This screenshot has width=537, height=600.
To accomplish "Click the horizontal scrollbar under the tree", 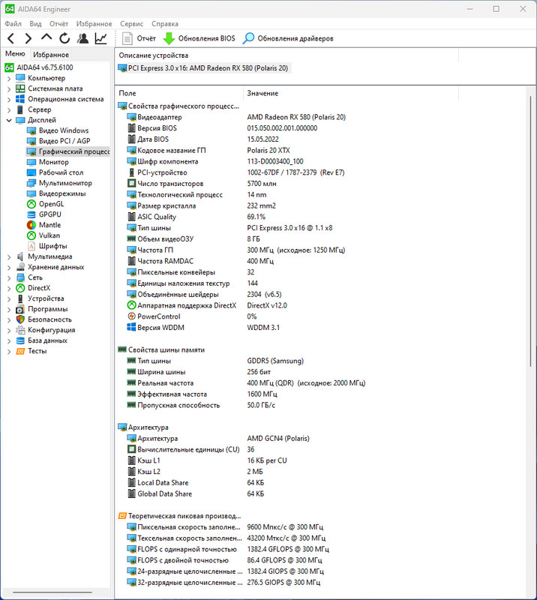I will 52,592.
